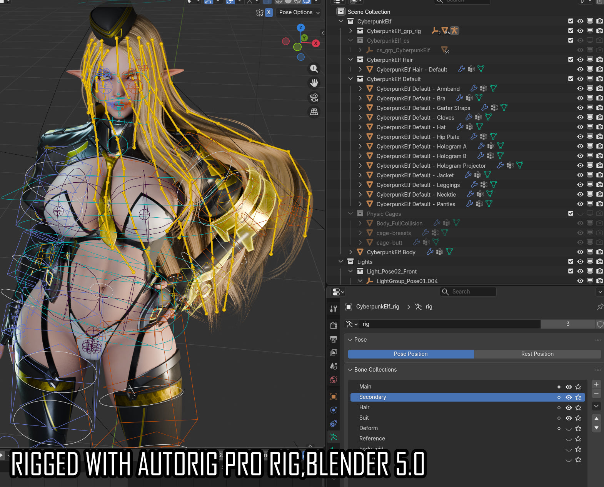604x487 pixels.
Task: Open the Tool properties tab icon
Action: pos(334,309)
